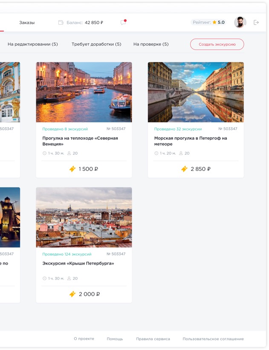Image resolution: width=269 pixels, height=350 pixels.
Task: Open the chat messages icon
Action: (123, 23)
